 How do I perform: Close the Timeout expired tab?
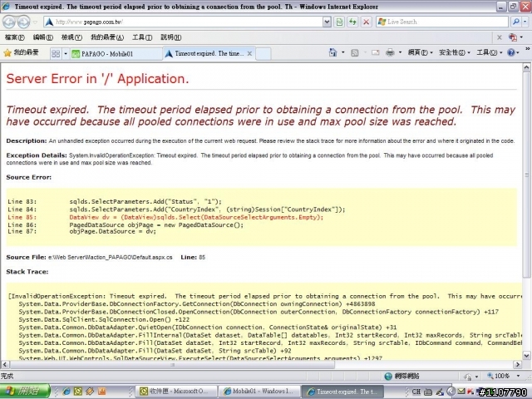click(249, 53)
